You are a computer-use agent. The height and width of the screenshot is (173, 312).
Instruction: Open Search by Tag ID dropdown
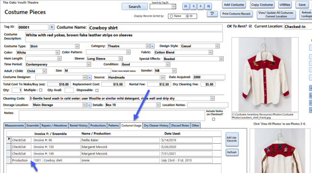click(x=173, y=7)
